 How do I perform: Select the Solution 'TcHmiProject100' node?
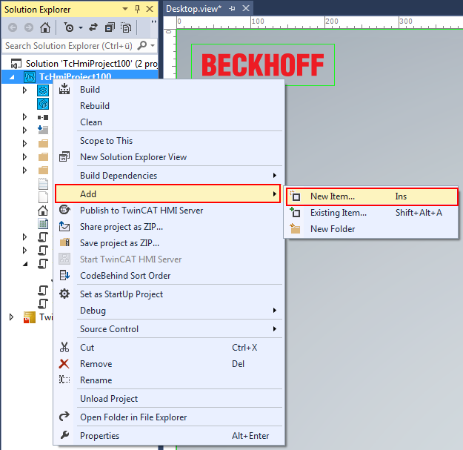84,64
